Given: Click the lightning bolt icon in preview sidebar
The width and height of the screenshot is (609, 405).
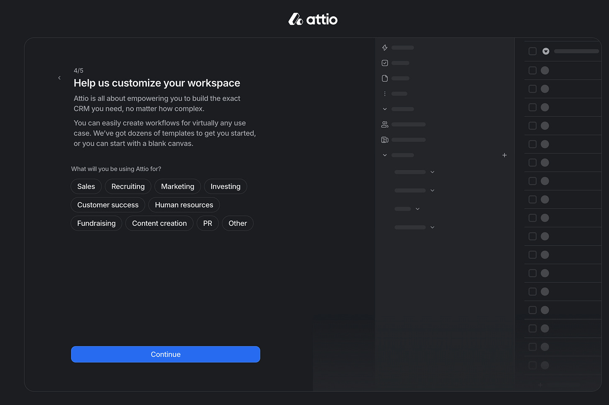Looking at the screenshot, I should point(385,48).
